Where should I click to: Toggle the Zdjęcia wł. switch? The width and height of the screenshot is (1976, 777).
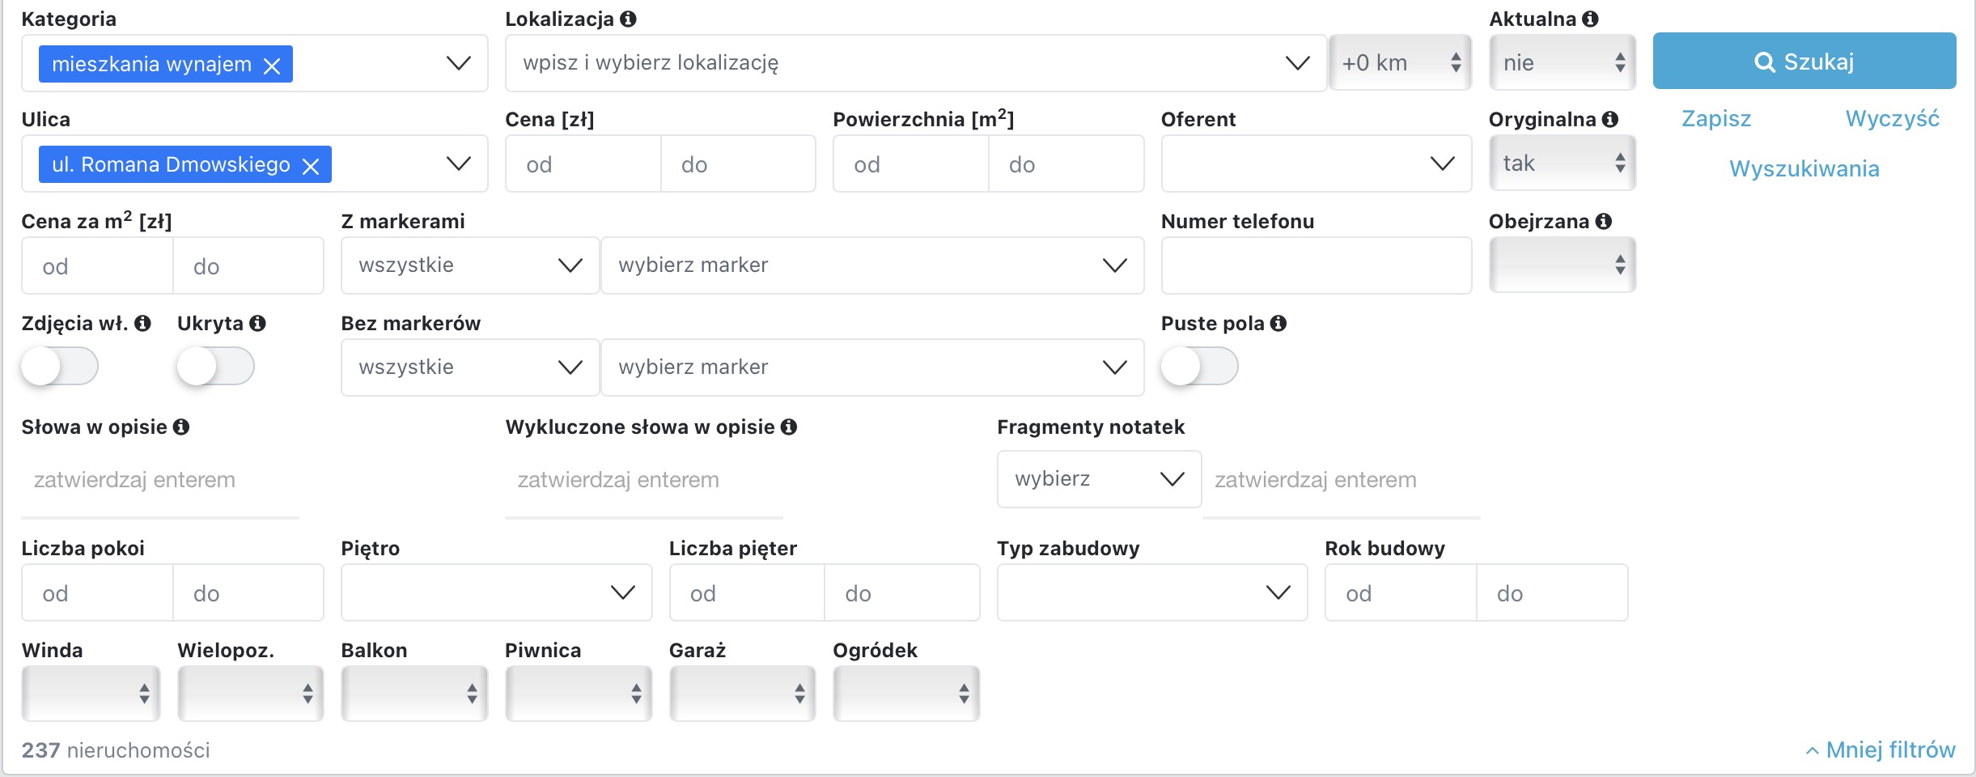[x=60, y=367]
